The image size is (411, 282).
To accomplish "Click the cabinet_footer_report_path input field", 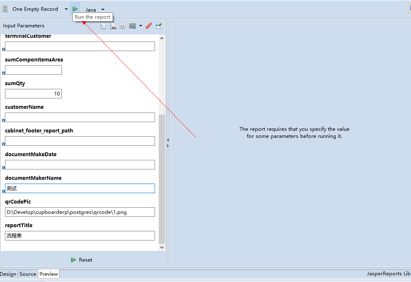I will point(80,141).
